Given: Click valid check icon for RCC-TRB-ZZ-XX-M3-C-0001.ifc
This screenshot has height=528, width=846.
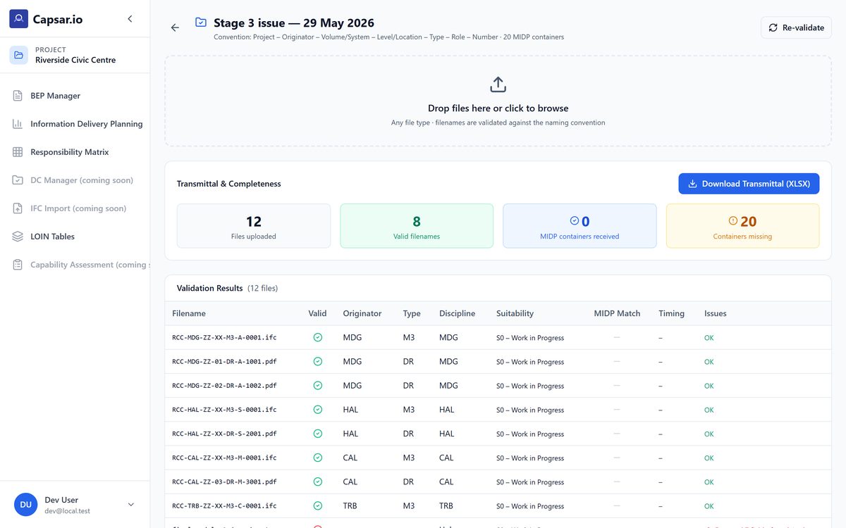Looking at the screenshot, I should [x=317, y=505].
